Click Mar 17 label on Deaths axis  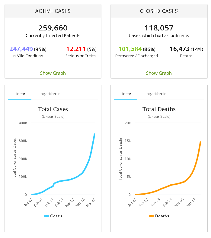click(191, 202)
